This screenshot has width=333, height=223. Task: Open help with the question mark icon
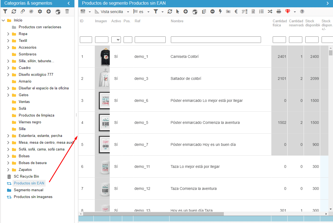[x=302, y=11]
